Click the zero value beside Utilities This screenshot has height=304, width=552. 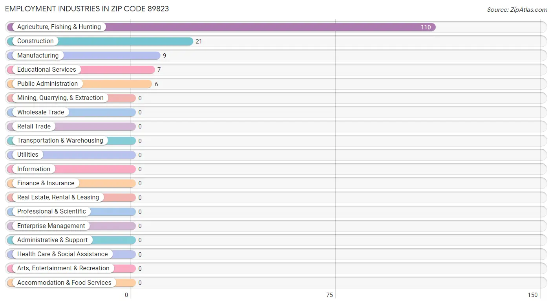pos(140,155)
